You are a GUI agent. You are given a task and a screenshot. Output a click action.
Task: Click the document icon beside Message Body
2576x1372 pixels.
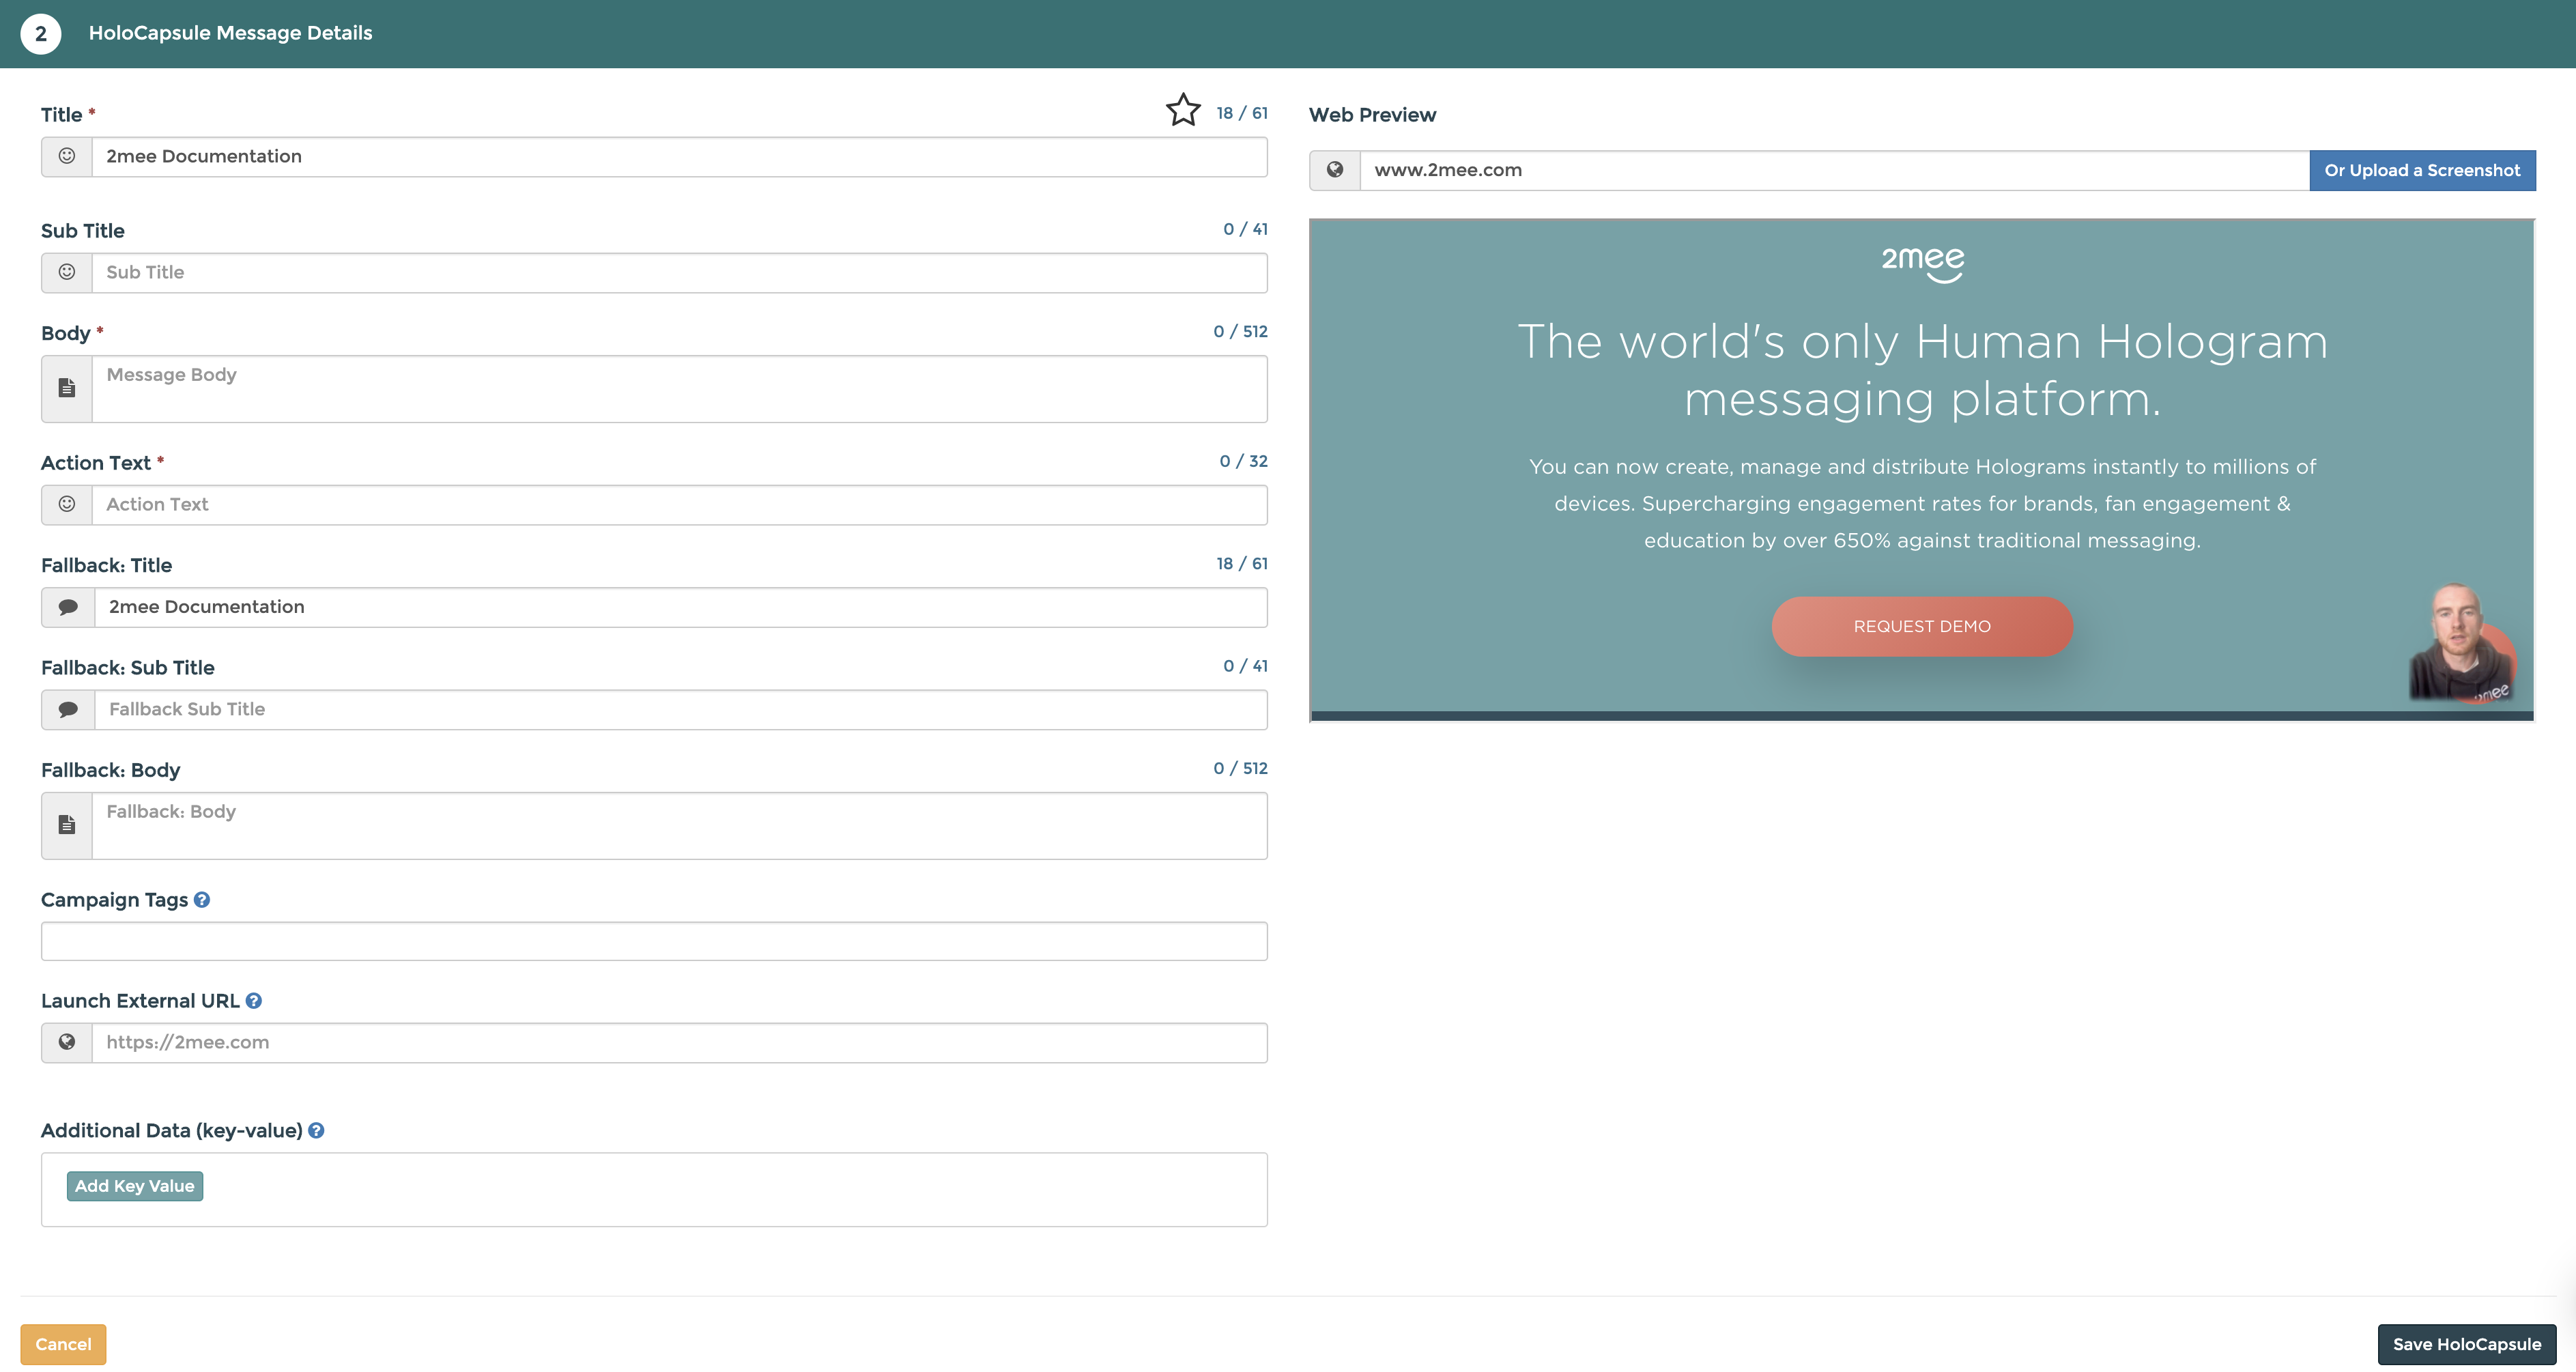(67, 388)
